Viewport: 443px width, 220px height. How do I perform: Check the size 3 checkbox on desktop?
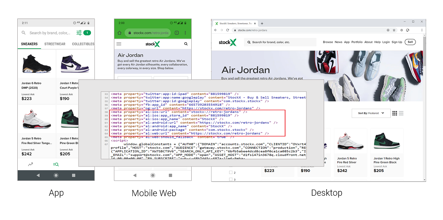click(x=230, y=179)
